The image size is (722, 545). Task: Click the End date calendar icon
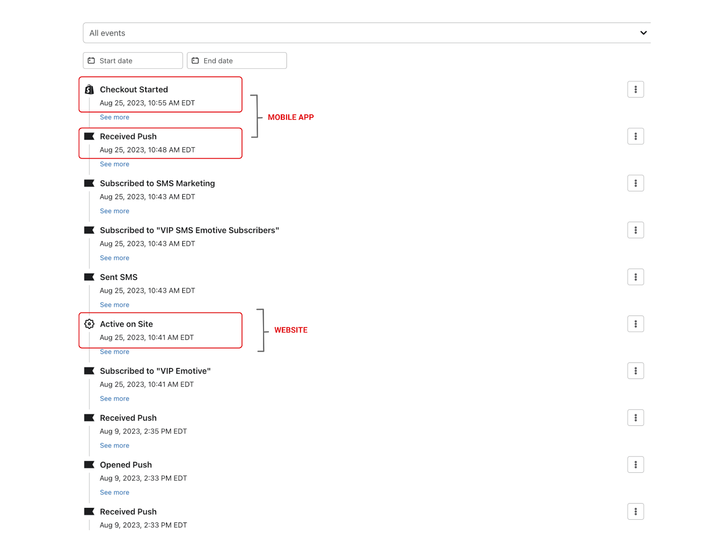coord(195,61)
